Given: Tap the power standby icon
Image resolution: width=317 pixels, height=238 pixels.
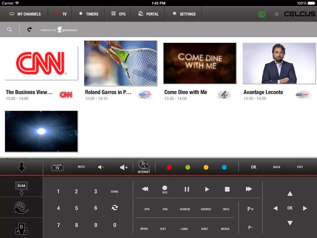Looking at the screenshot, I should 277,14.
